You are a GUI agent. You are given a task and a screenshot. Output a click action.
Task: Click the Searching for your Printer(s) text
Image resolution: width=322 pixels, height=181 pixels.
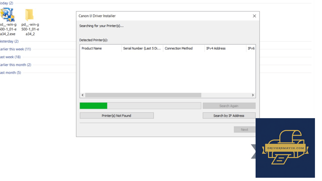click(x=101, y=26)
